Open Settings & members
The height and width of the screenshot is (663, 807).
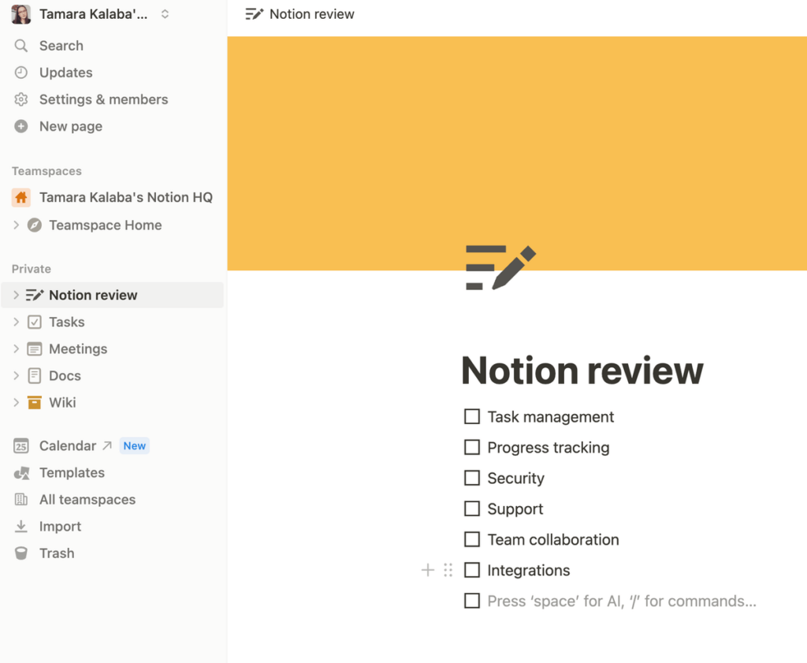(x=103, y=99)
